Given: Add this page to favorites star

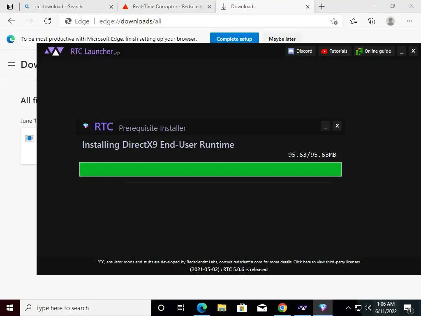Looking at the screenshot, I should tap(334, 21).
